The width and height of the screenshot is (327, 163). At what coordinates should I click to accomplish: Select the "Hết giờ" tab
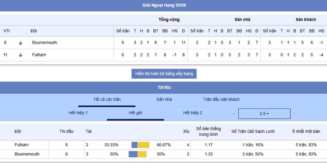pos(135,113)
